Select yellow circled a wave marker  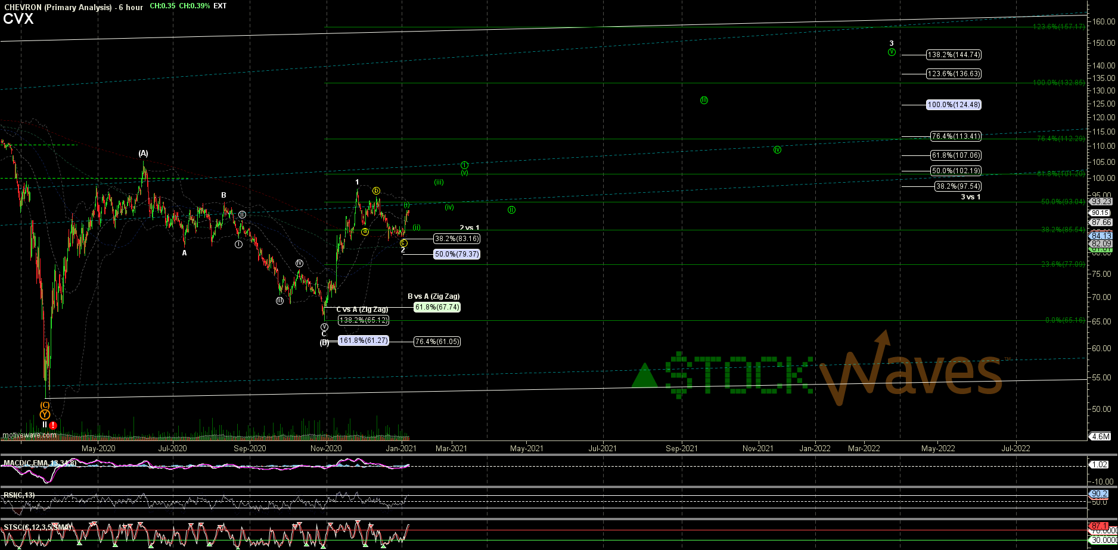(x=365, y=232)
